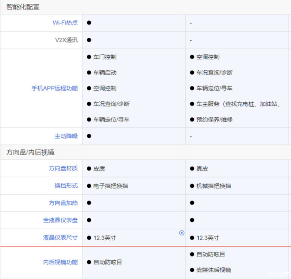The image size is (291, 279).
Task: Open the 全液晶仪表盘 parameter link
Action: (60, 220)
